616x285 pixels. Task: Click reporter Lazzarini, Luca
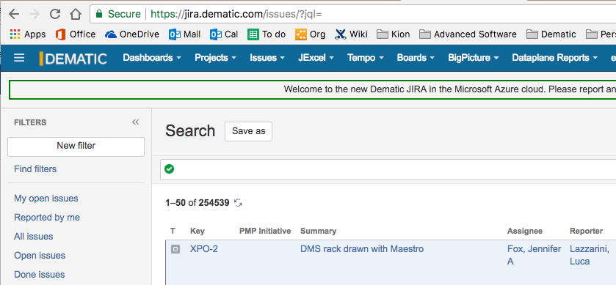(590, 255)
